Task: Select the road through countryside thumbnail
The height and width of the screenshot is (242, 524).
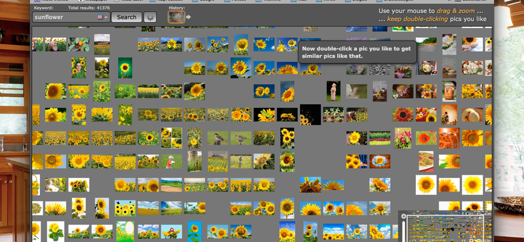Action: point(426,44)
